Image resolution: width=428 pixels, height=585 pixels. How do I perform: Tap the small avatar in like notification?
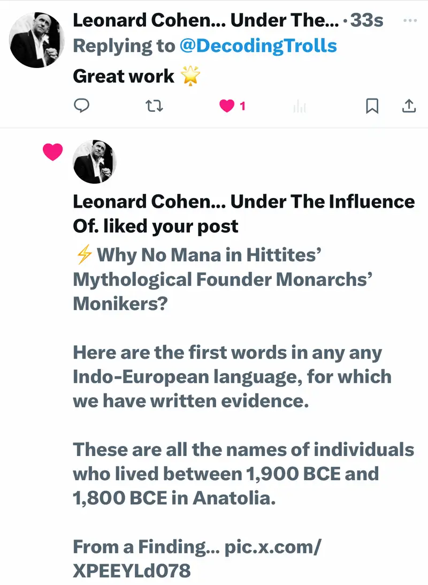click(x=94, y=162)
